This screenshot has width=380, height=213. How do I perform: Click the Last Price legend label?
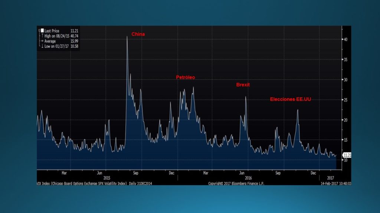(x=52, y=31)
